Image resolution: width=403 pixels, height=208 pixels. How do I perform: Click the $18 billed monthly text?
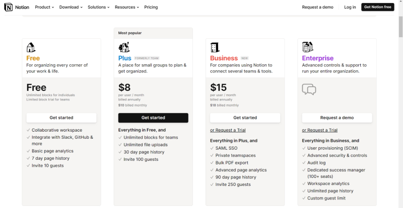coord(224,105)
